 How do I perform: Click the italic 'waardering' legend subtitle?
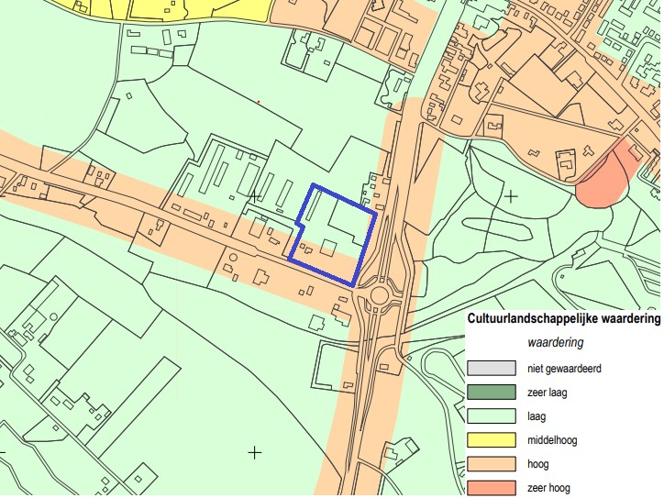[x=556, y=342]
